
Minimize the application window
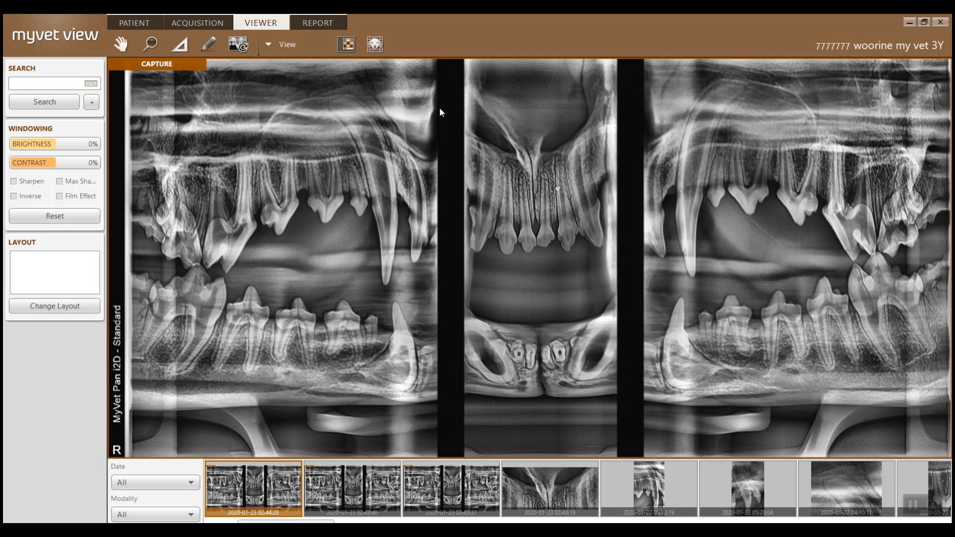(x=909, y=22)
